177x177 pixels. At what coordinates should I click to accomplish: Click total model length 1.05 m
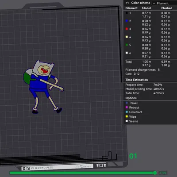(x=146, y=62)
